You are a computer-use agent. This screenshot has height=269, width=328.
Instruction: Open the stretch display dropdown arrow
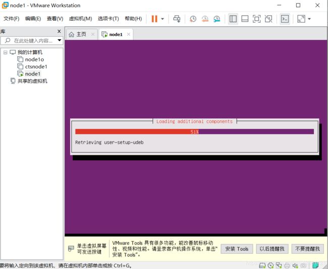click(x=309, y=19)
